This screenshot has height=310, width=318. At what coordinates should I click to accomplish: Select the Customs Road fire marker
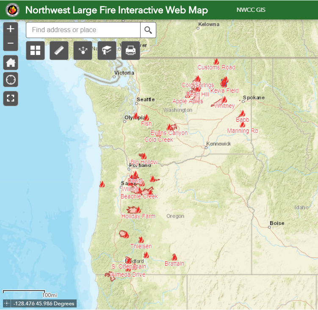click(216, 62)
